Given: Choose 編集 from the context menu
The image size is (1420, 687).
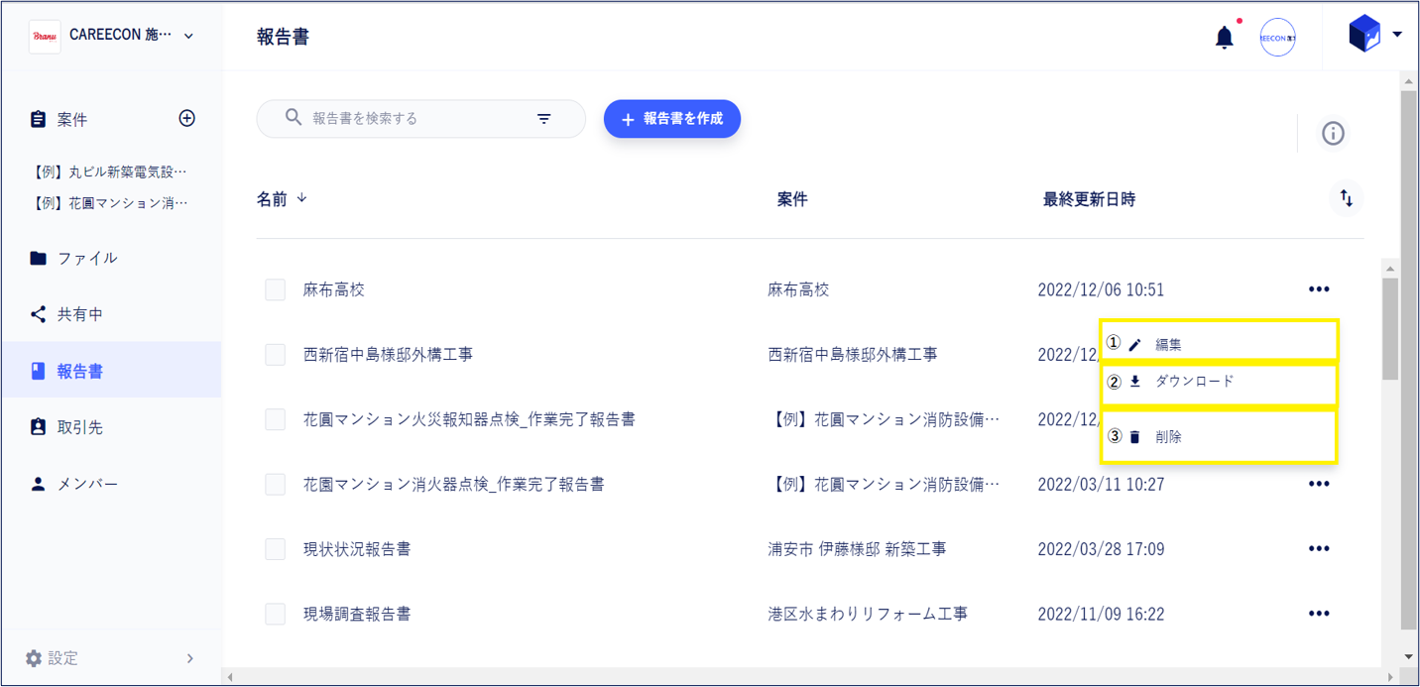Looking at the screenshot, I should tap(1219, 344).
